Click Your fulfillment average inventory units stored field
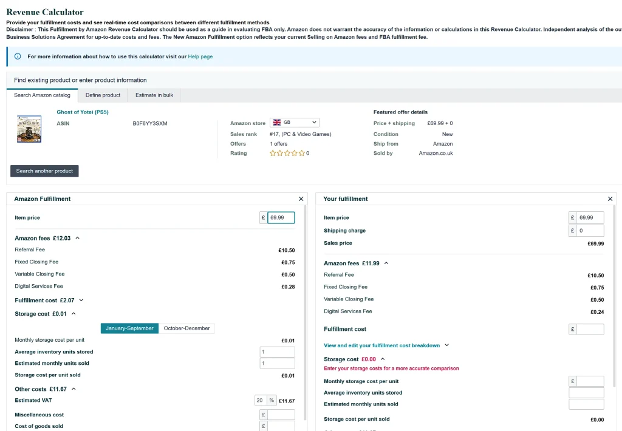This screenshot has width=622, height=431. click(586, 393)
